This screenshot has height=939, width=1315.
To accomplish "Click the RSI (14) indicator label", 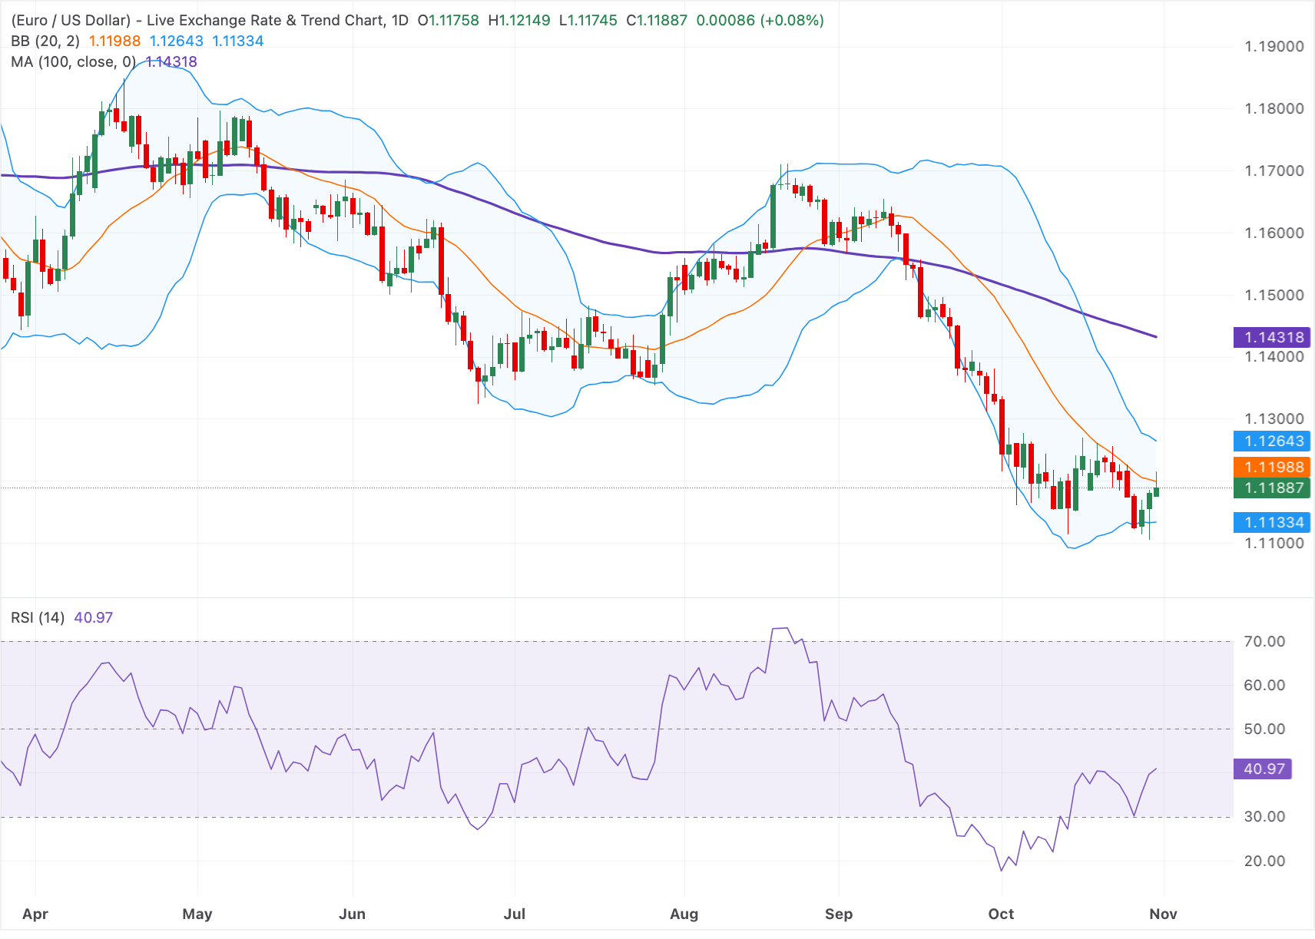I will click(x=38, y=617).
